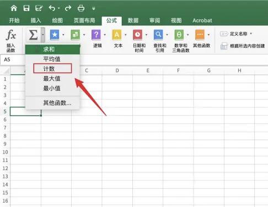Select row 10 header

coord(5,152)
